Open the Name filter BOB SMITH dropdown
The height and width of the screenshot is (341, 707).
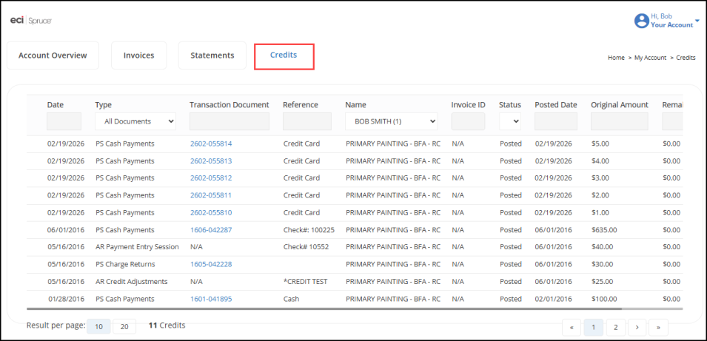pyautogui.click(x=391, y=121)
